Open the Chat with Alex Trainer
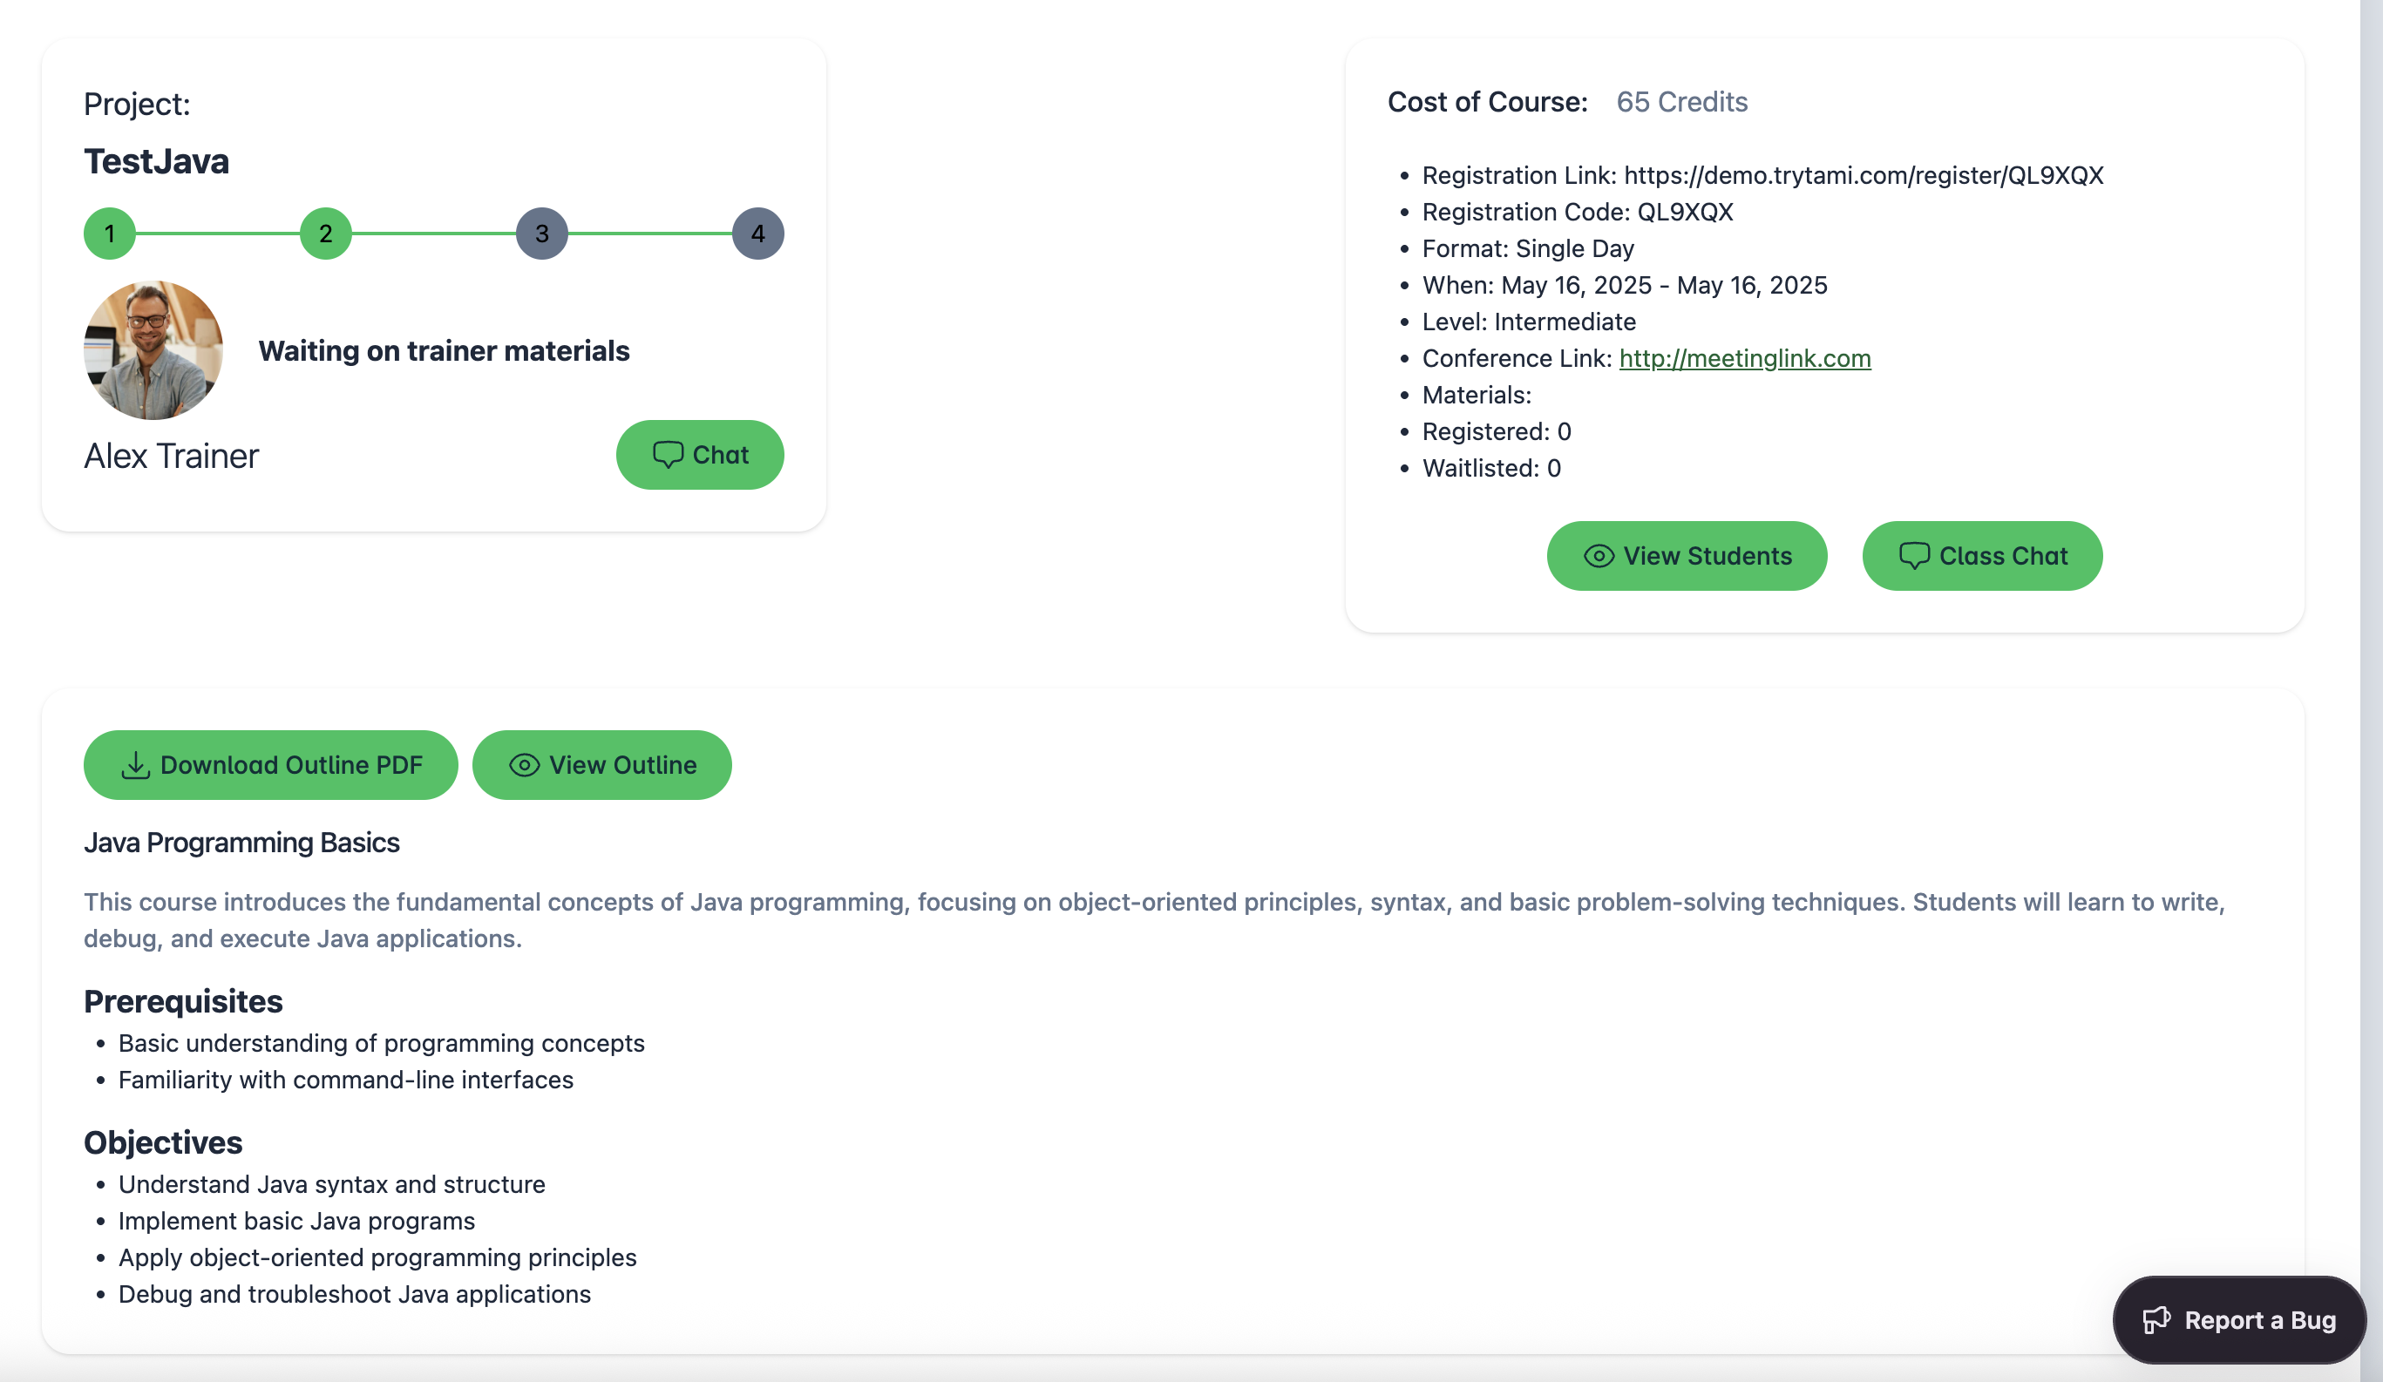The image size is (2383, 1382). (x=700, y=455)
